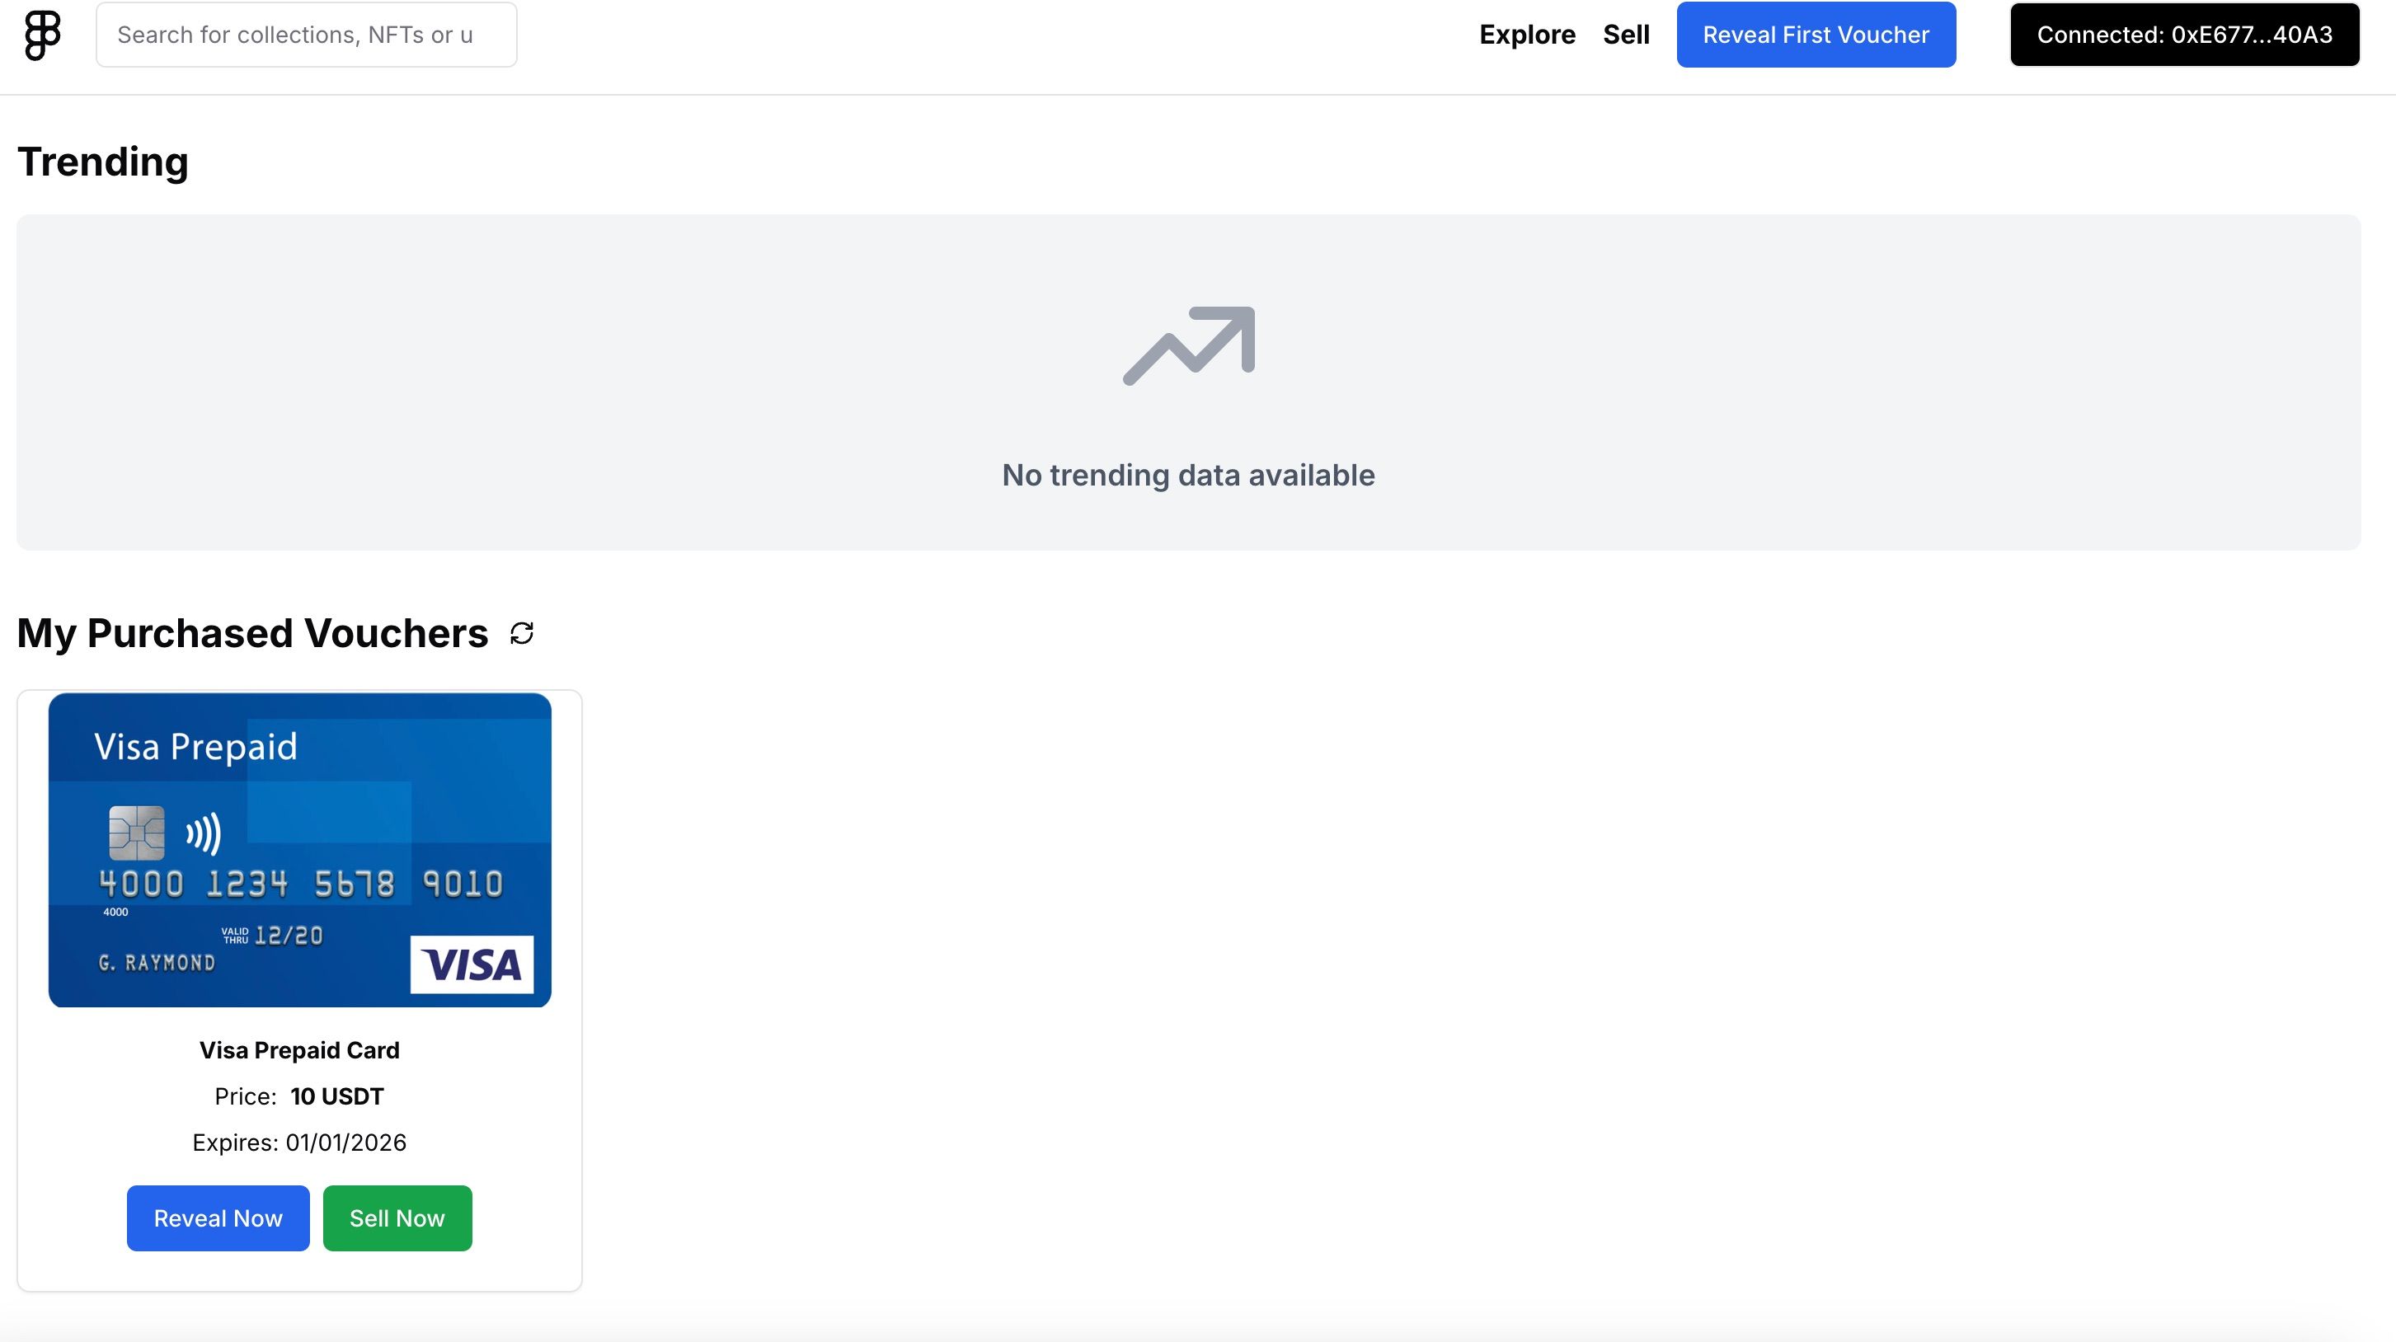Click the My Purchased Vouchers heading
The image size is (2396, 1342).
click(x=253, y=633)
